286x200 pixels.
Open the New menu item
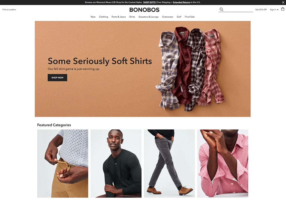click(x=93, y=17)
